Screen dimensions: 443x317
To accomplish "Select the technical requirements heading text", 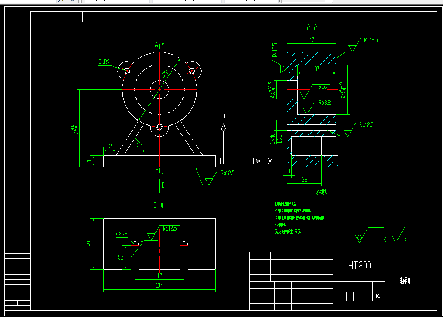I will coord(322,192).
